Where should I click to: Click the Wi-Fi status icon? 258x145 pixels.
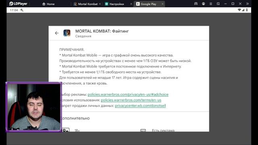[239, 10]
